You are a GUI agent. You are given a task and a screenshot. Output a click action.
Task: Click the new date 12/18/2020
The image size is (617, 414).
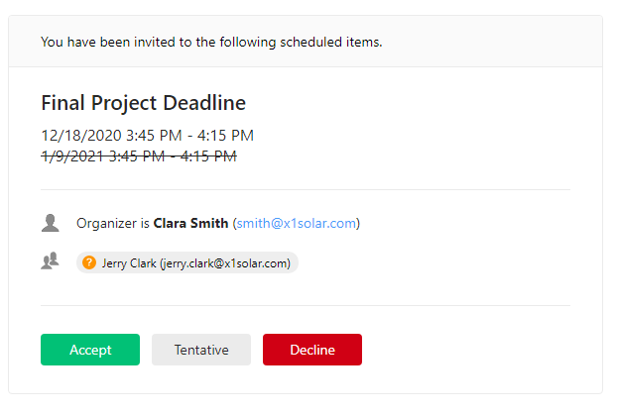pos(81,136)
